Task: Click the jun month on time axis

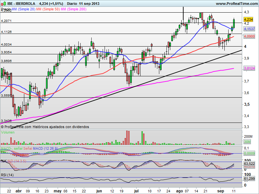Action: click(x=99, y=191)
